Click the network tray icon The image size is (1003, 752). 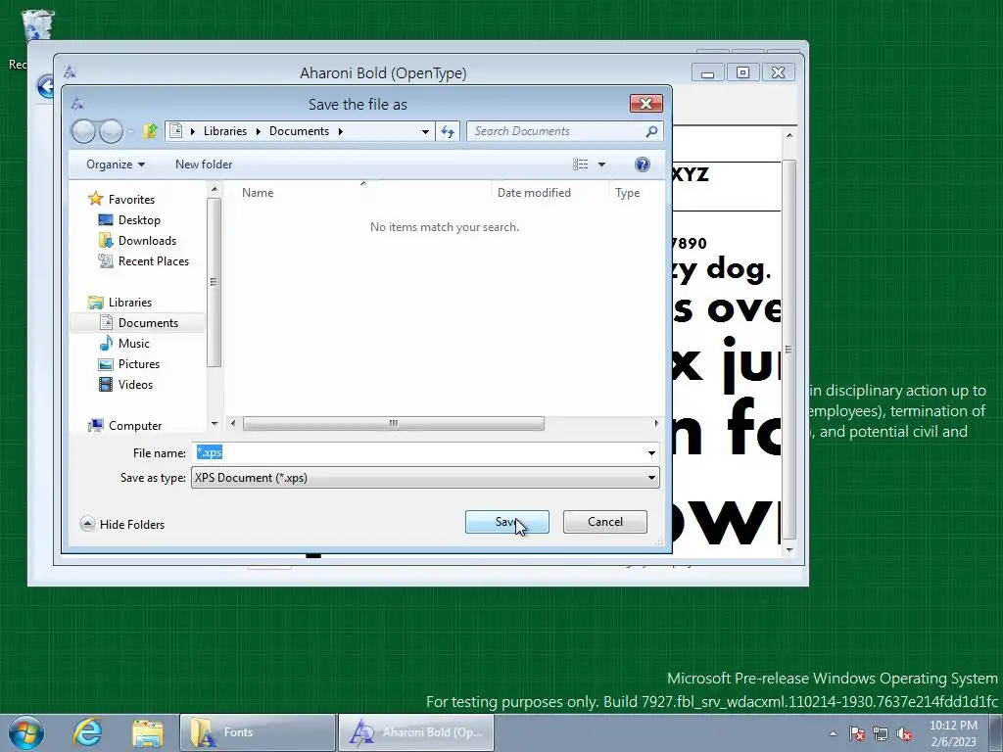point(881,733)
